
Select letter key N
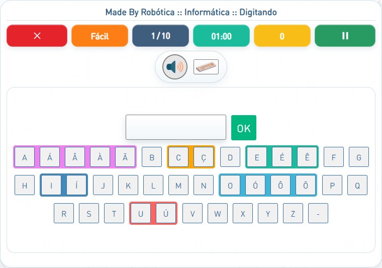coord(204,185)
